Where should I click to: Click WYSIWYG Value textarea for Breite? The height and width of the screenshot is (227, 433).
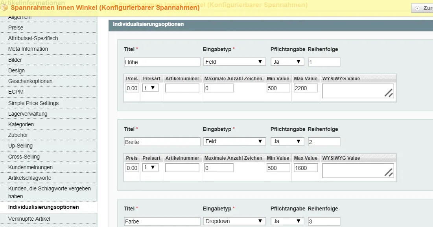point(357,171)
